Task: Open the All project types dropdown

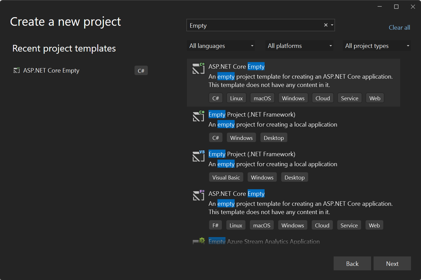Action: tap(377, 46)
